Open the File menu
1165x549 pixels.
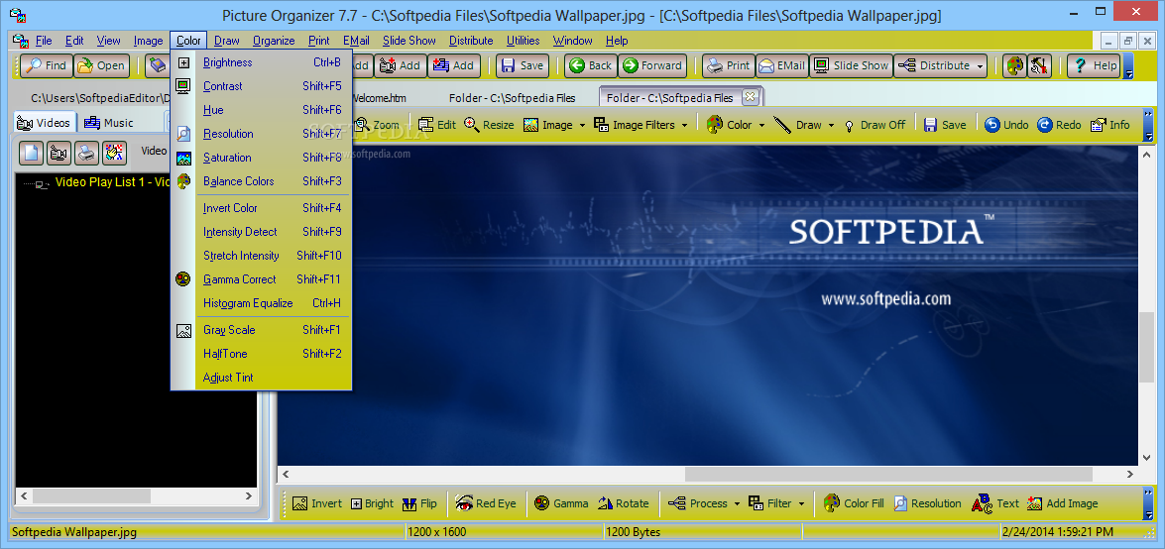pyautogui.click(x=44, y=41)
